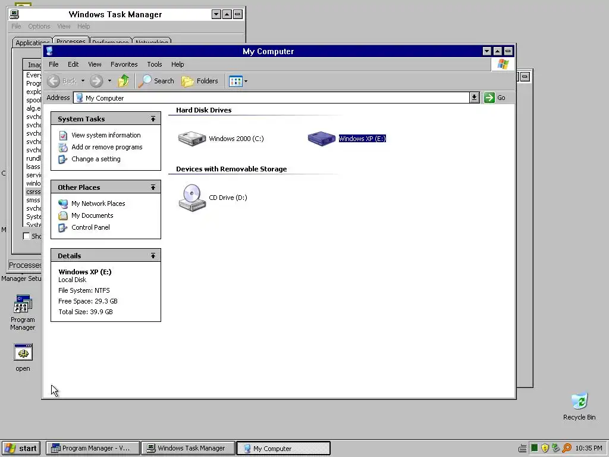This screenshot has height=457, width=609.
Task: Click the Address bar field
Action: (271, 98)
